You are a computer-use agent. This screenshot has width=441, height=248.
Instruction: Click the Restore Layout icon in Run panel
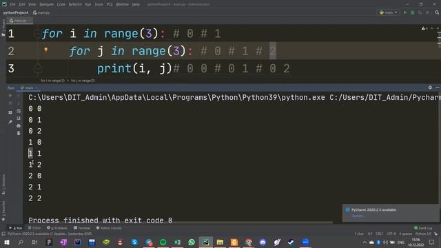(x=10, y=112)
